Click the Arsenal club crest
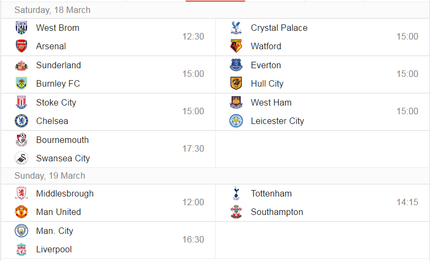This screenshot has width=430, height=261. 21,46
